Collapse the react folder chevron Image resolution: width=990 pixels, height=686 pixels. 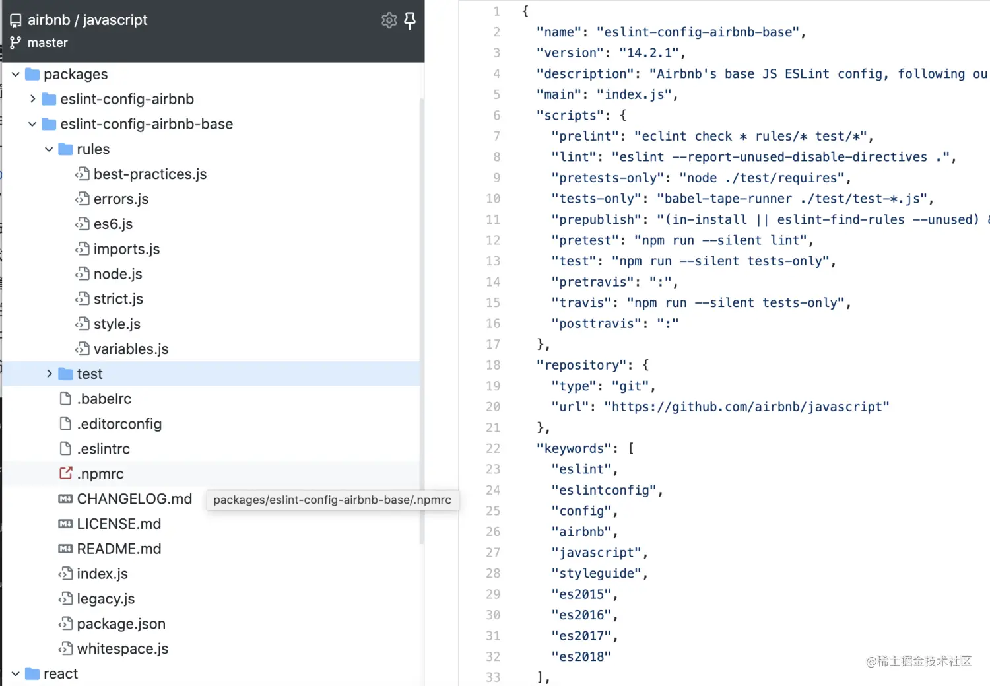coord(16,673)
